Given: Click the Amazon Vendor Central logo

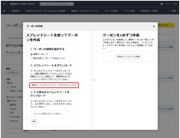Looking at the screenshot, I should pos(22,4).
